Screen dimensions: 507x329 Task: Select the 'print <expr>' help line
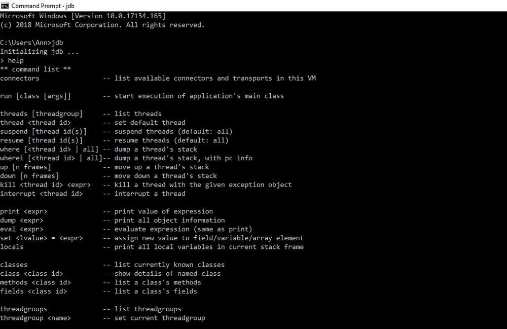pyautogui.click(x=26, y=211)
